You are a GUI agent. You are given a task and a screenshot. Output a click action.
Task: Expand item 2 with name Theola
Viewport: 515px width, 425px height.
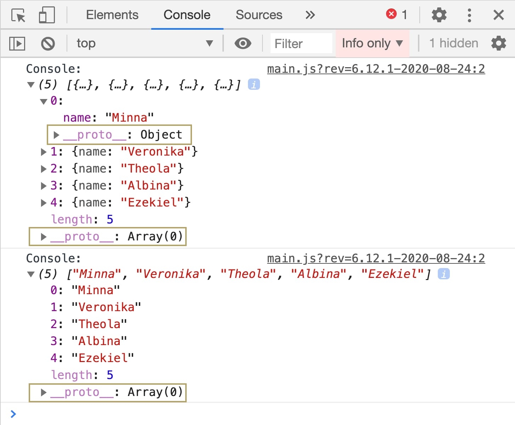click(44, 169)
